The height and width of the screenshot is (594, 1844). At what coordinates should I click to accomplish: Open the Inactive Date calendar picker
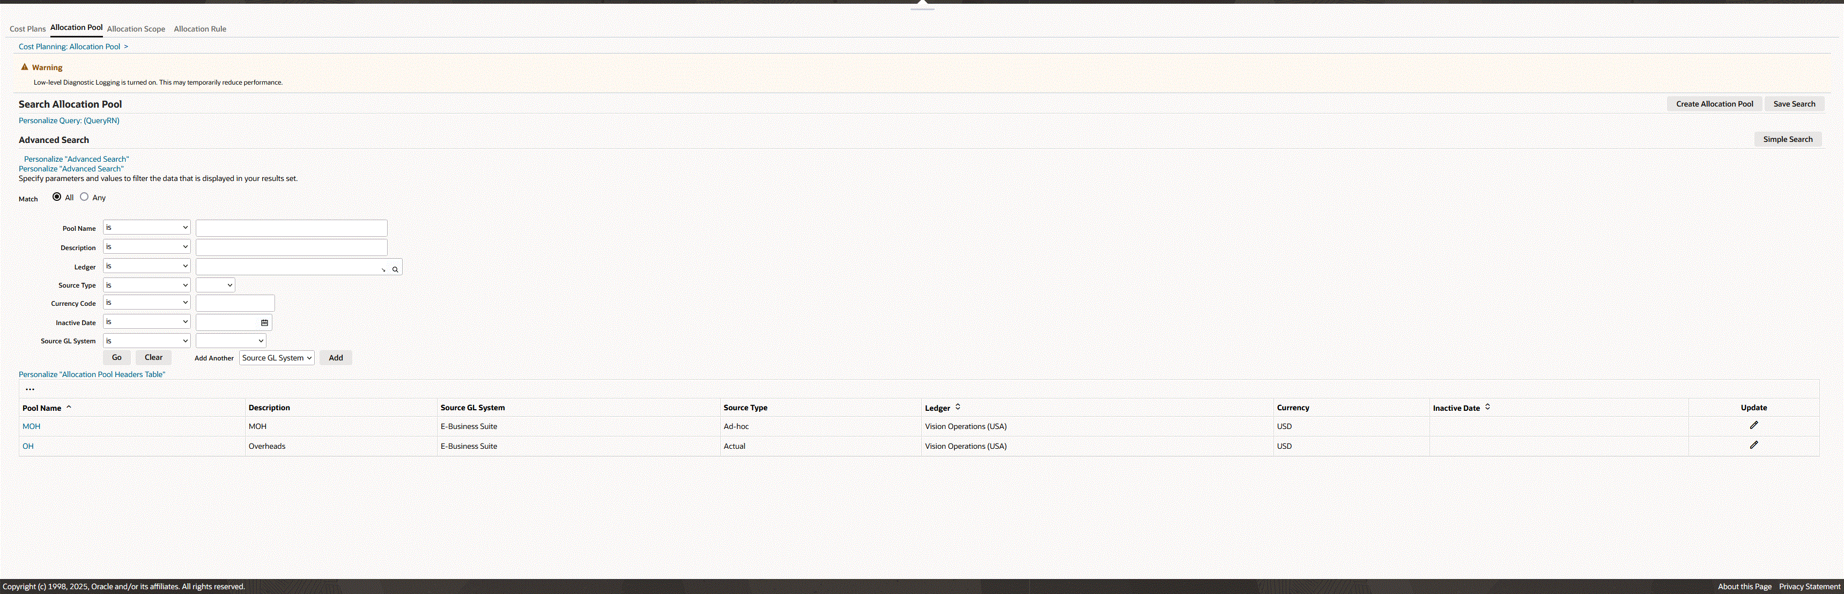coord(264,323)
